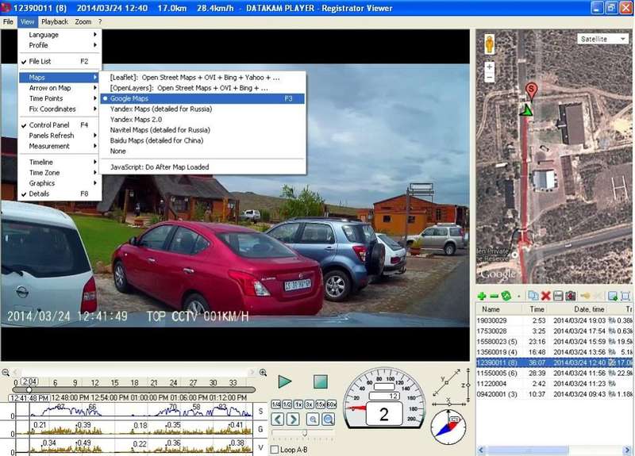635x456 pixels.
Task: Click the copy files icon in toolbar
Action: pos(533,296)
